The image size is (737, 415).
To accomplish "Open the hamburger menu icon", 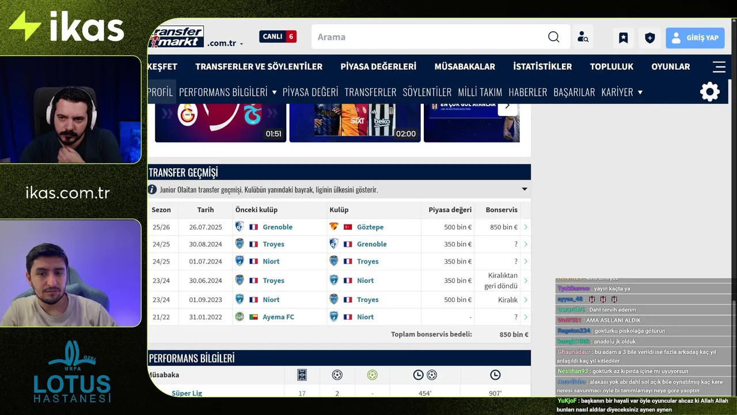I will [719, 67].
